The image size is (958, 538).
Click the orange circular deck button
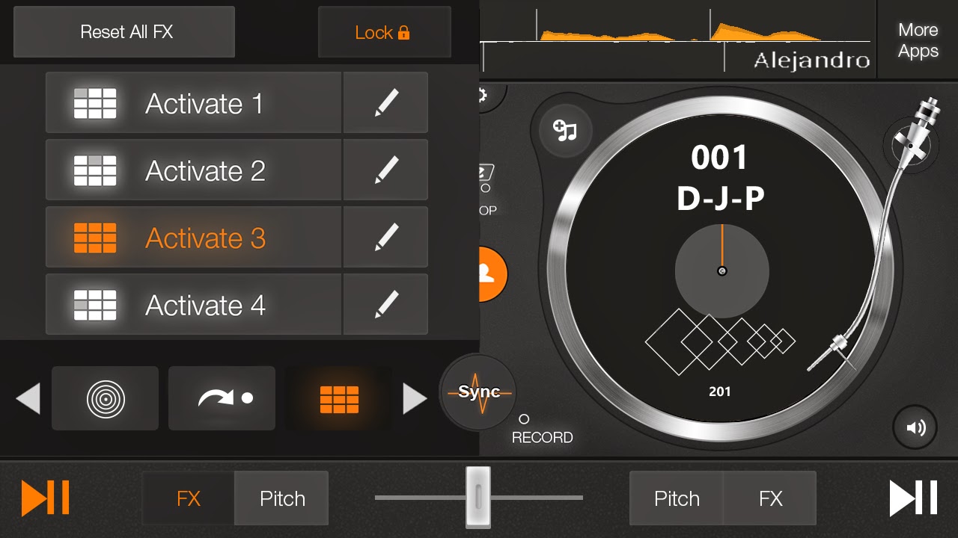[492, 274]
